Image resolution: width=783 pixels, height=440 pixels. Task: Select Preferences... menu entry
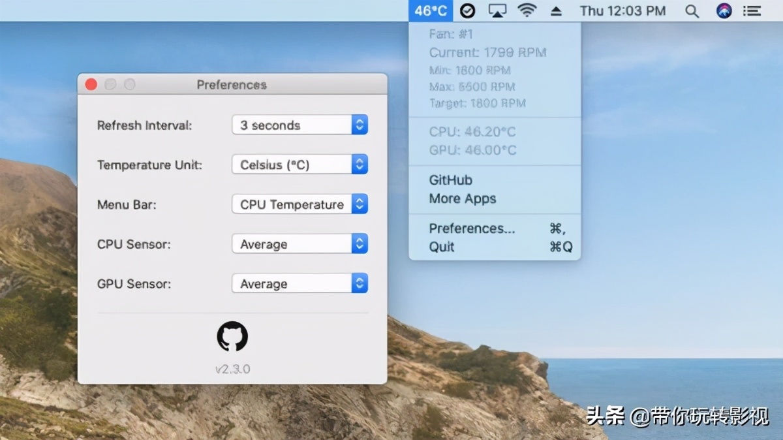click(x=472, y=228)
